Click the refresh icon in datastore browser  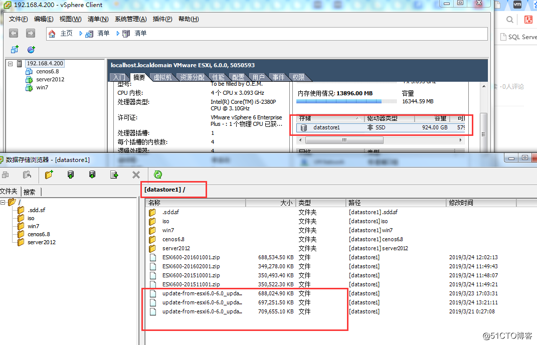(158, 175)
